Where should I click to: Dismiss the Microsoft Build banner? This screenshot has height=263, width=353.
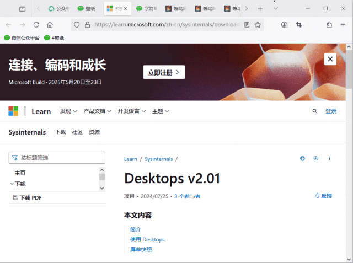[330, 59]
